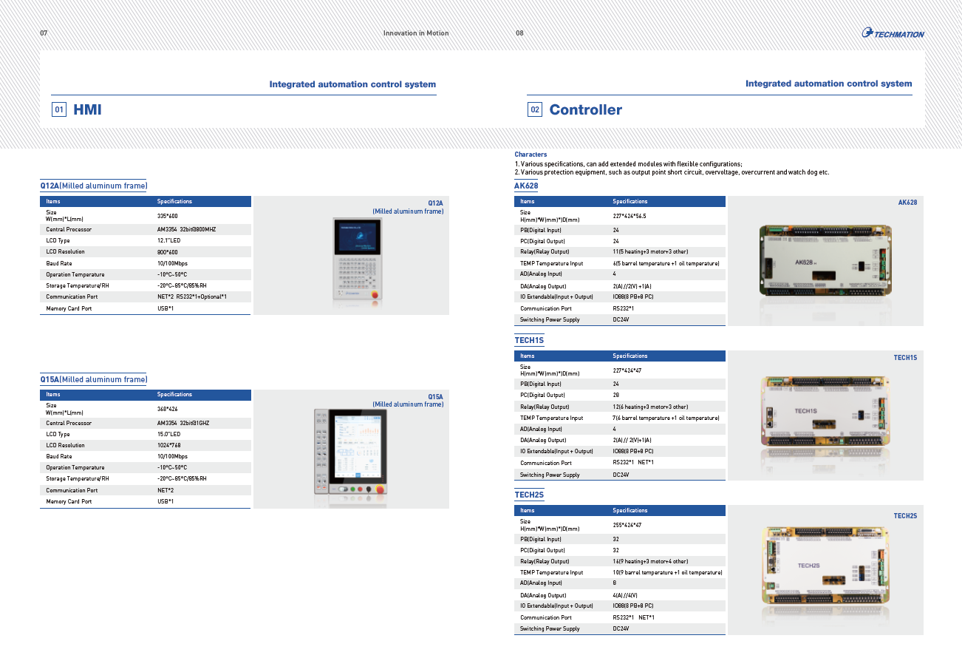Click the underlined TECH2S table heading
This screenshot has height=658, width=962.
pos(529,495)
